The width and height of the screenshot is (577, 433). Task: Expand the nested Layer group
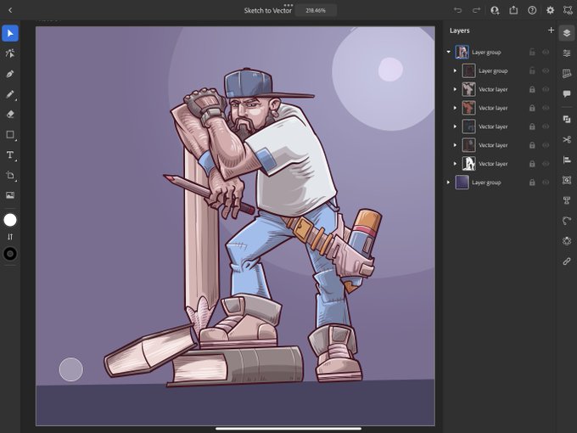(x=455, y=70)
